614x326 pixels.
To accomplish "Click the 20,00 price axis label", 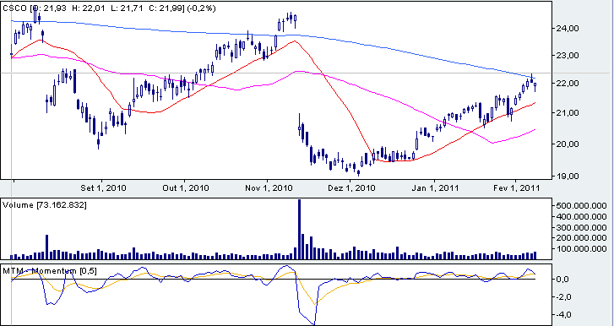I will coord(568,144).
